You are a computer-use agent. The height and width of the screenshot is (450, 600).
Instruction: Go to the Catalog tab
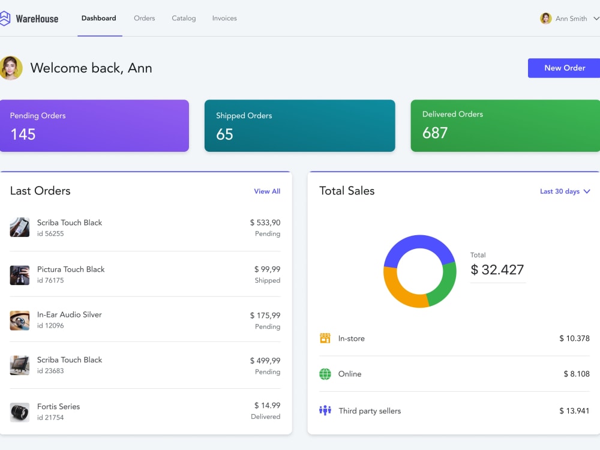point(184,18)
